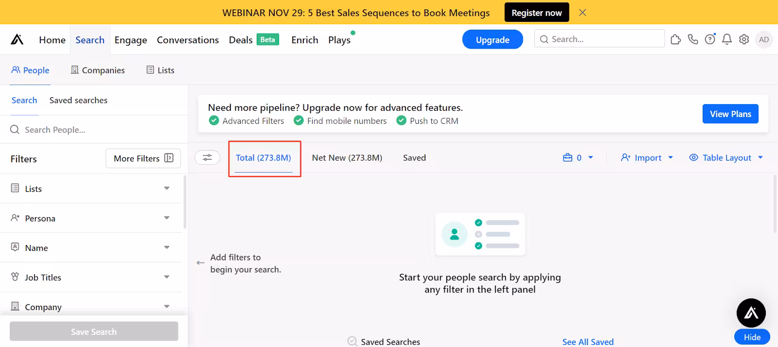
Task: Dismiss the webinar banner
Action: tap(583, 13)
